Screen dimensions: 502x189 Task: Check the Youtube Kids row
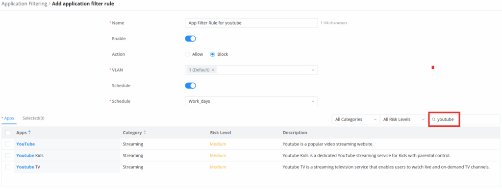[x=8, y=155]
